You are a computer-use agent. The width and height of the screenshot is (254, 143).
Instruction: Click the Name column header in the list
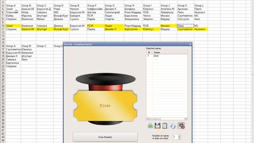click(170, 52)
